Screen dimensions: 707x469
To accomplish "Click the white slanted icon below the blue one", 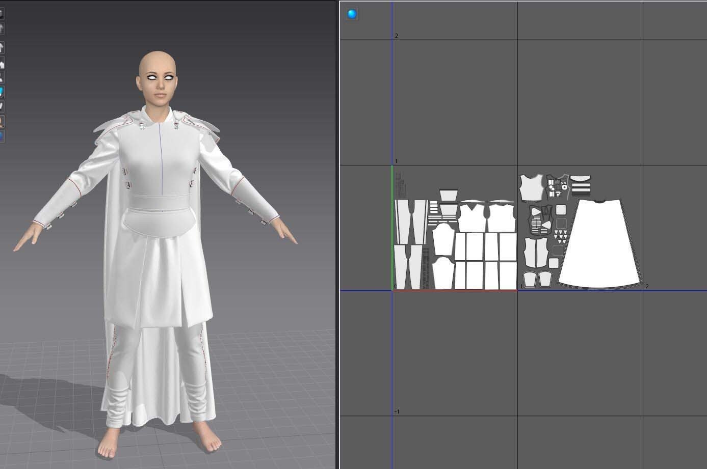I will tap(2, 106).
